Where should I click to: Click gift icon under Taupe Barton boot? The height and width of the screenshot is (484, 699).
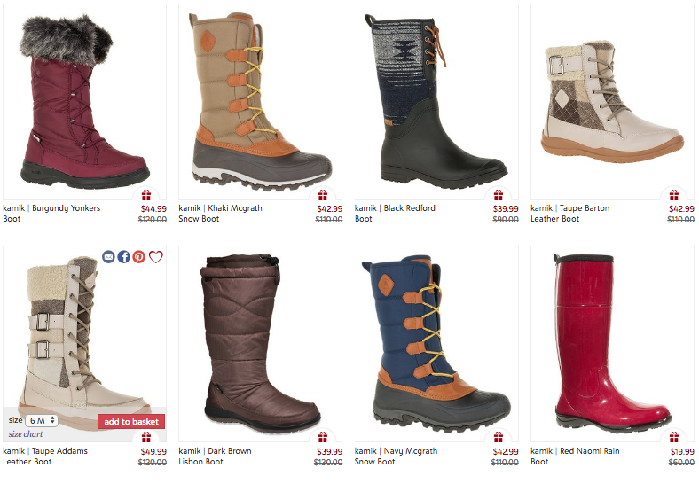[674, 195]
